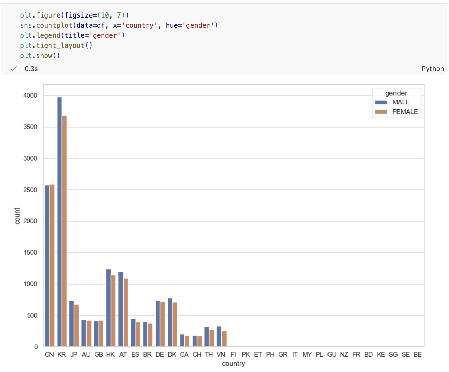Image resolution: width=449 pixels, height=372 pixels.
Task: Click the ES country tick label
Action: [x=135, y=355]
